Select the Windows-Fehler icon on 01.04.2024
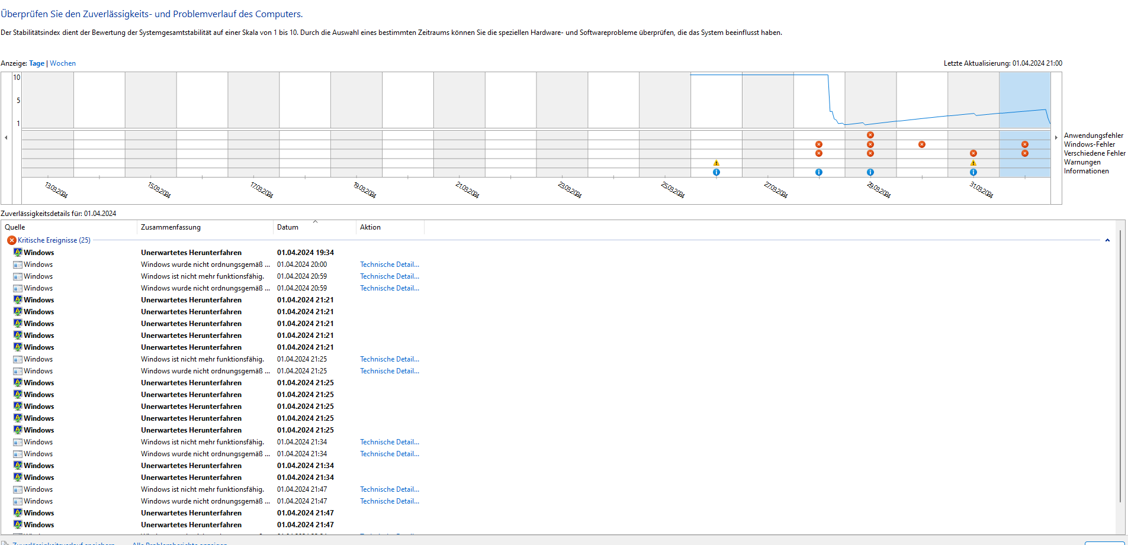Screen dimensions: 1128x545 1025,144
